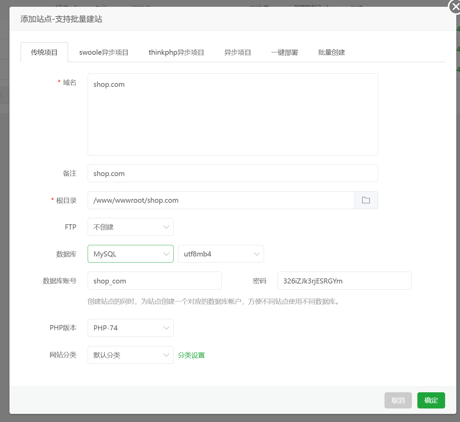
Task: Click the 密码 password field
Action: 344,281
